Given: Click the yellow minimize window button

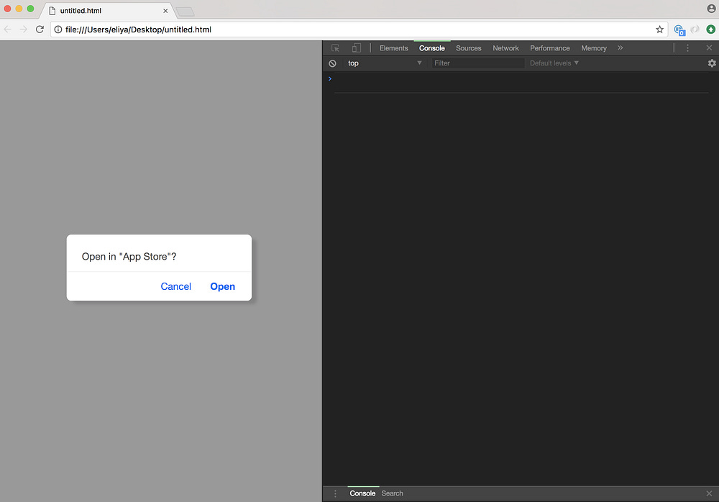Looking at the screenshot, I should pos(19,9).
